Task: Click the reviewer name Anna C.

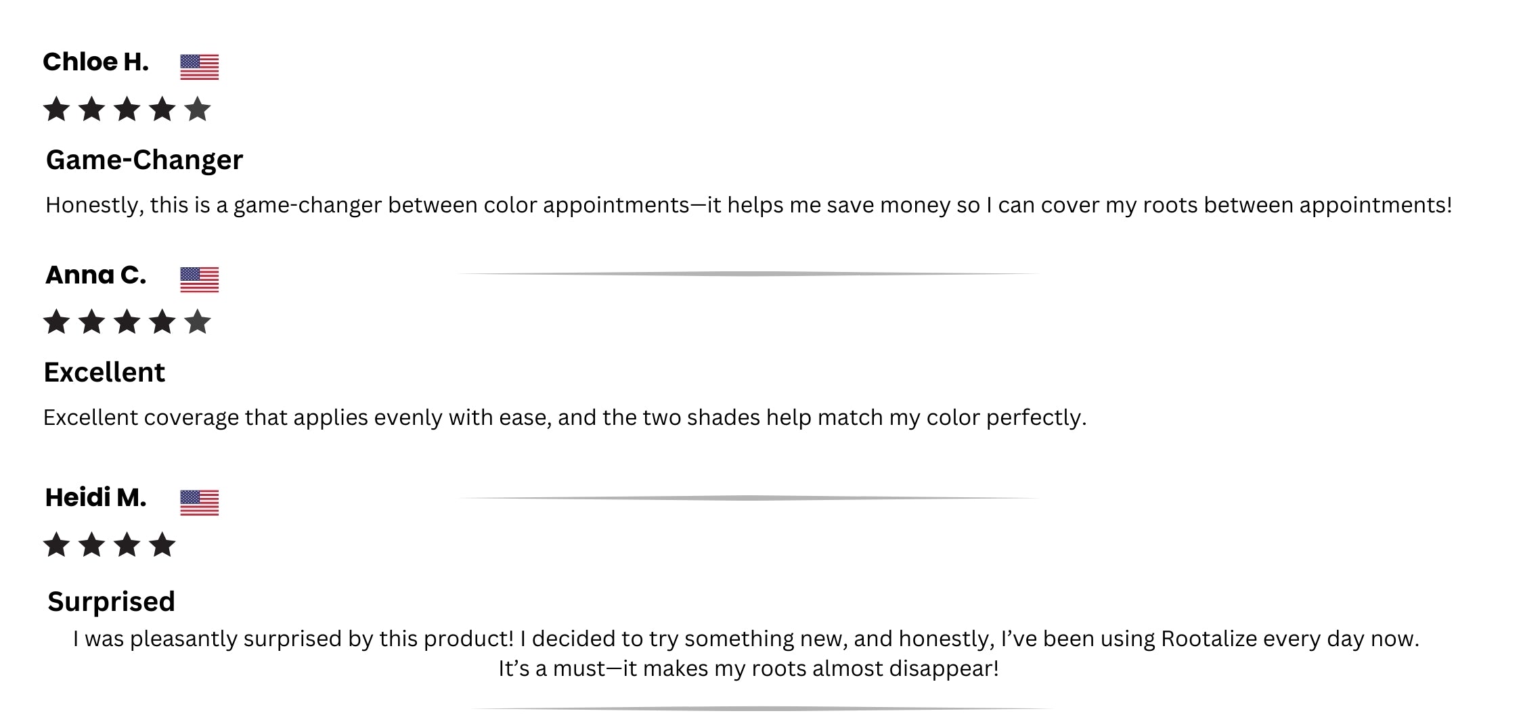Action: (x=95, y=275)
